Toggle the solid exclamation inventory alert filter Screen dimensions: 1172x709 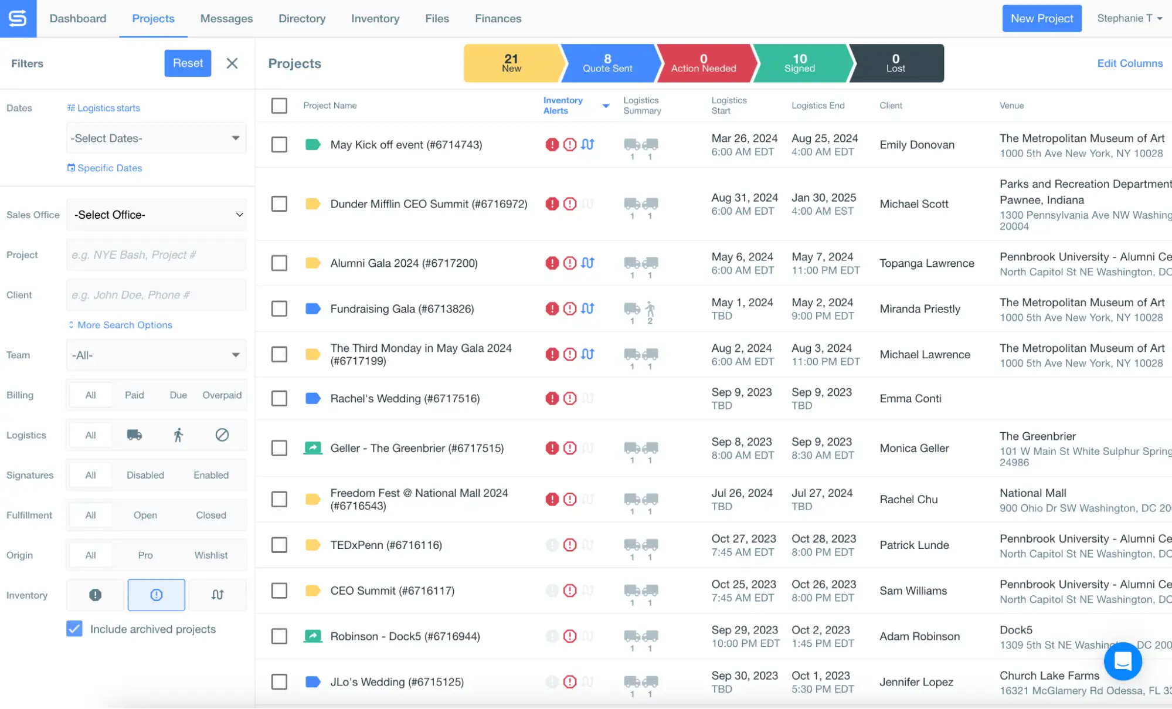coord(95,595)
